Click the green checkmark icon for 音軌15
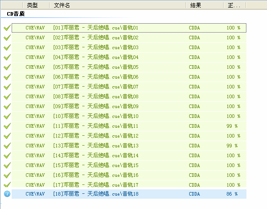 point(7,166)
